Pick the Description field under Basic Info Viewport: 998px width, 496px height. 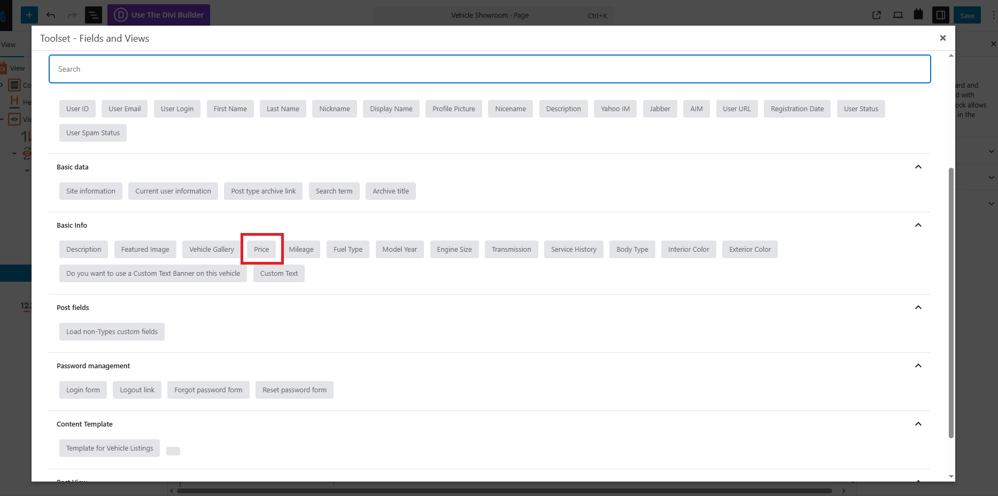[x=84, y=249]
